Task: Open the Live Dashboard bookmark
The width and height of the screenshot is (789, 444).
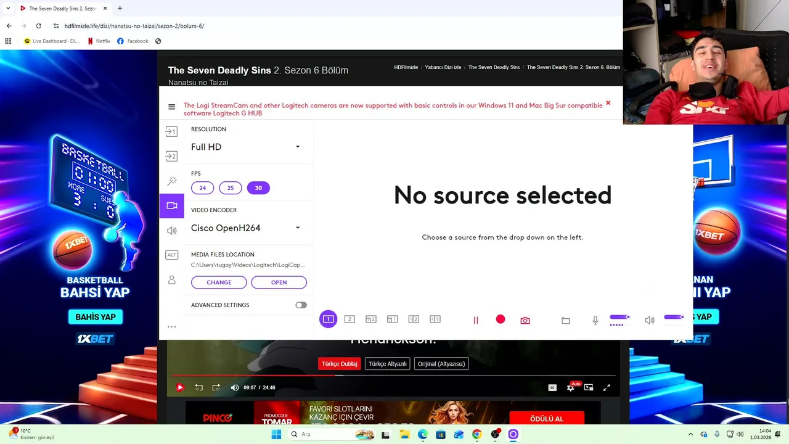Action: [x=52, y=41]
